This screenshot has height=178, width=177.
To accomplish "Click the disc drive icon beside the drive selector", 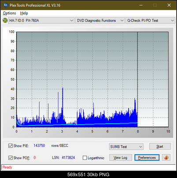I will click(5, 20).
